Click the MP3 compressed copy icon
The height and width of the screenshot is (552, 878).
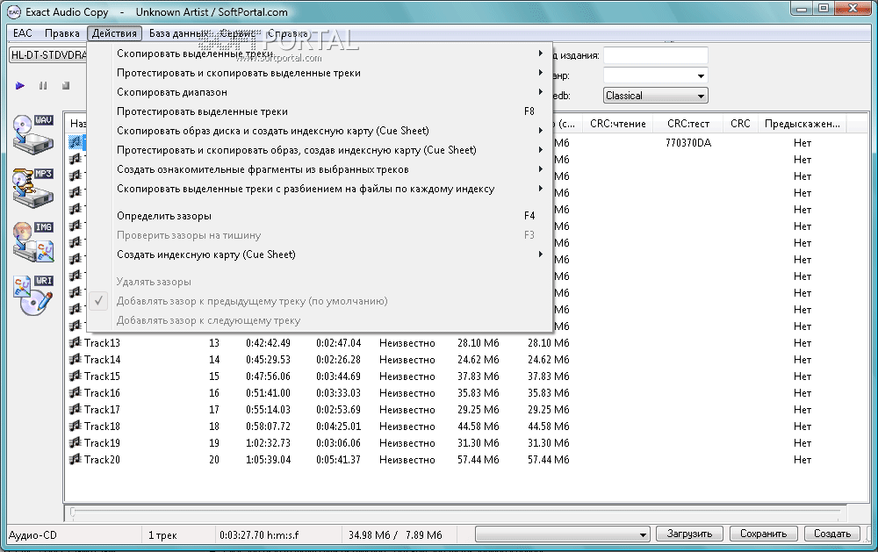coord(33,188)
